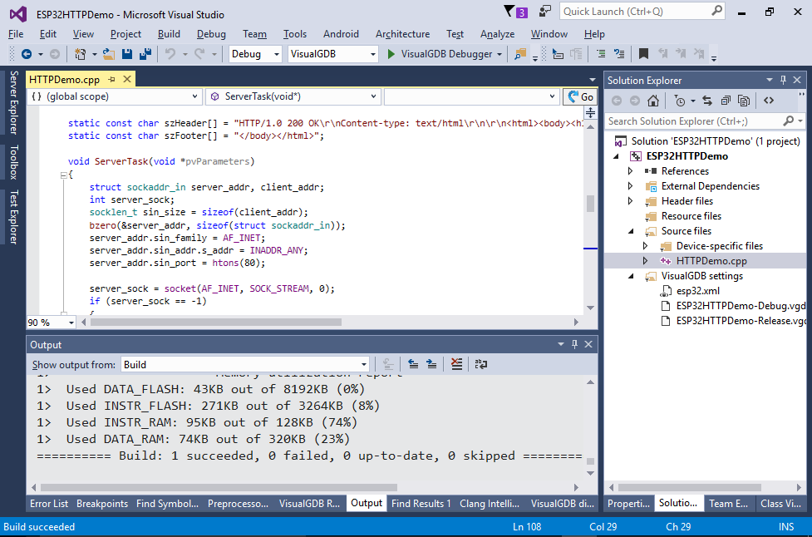Open the Build menu

169,34
